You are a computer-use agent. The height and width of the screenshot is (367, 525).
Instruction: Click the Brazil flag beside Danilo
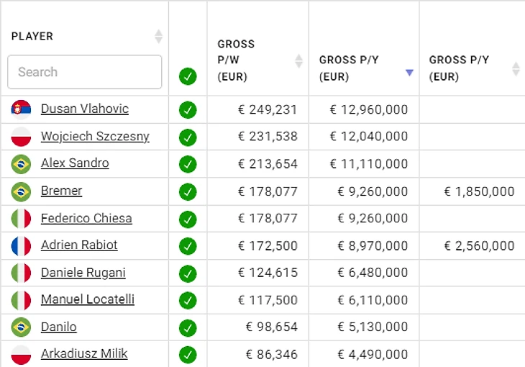click(x=21, y=327)
